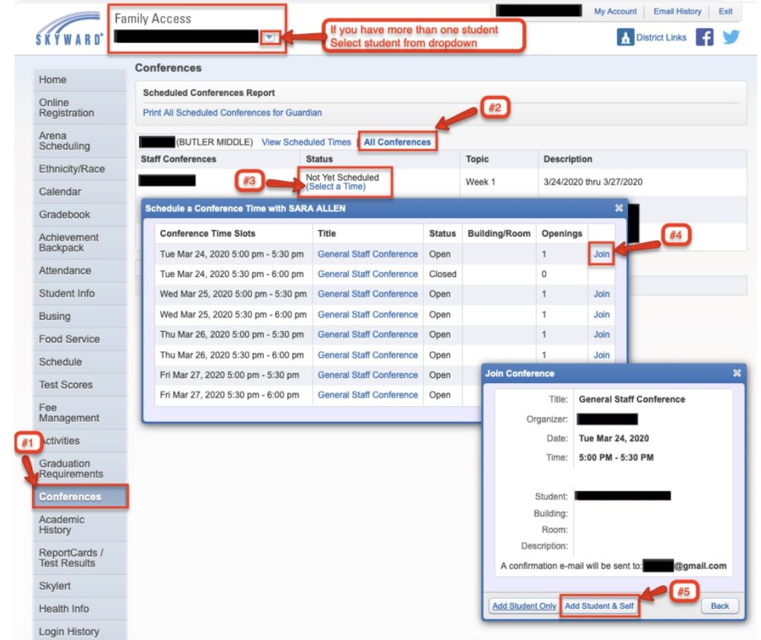Go to Online Registration in the sidebar
Image resolution: width=761 pixels, height=640 pixels.
[x=80, y=108]
